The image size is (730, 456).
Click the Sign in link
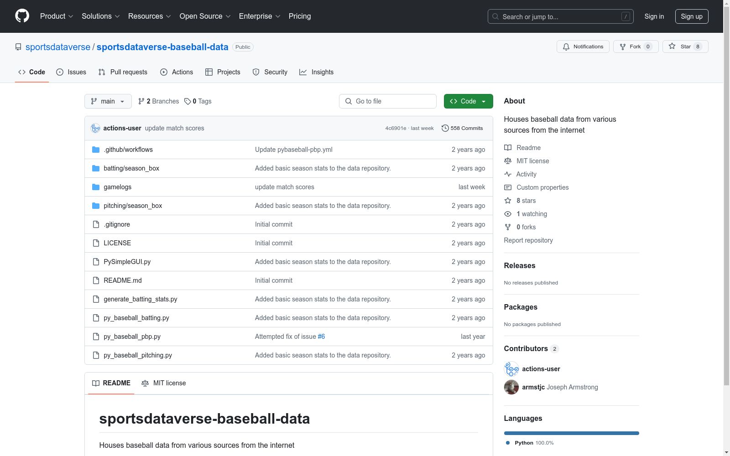654,16
